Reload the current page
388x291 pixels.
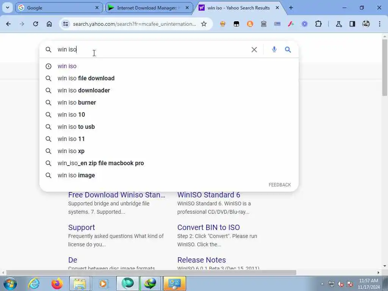(36, 24)
